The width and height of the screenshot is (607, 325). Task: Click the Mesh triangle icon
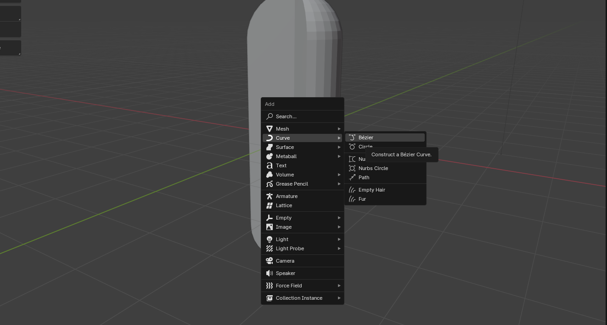(x=270, y=129)
